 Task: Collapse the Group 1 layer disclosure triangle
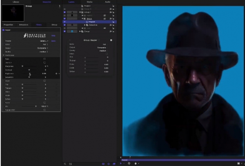click(x=80, y=12)
